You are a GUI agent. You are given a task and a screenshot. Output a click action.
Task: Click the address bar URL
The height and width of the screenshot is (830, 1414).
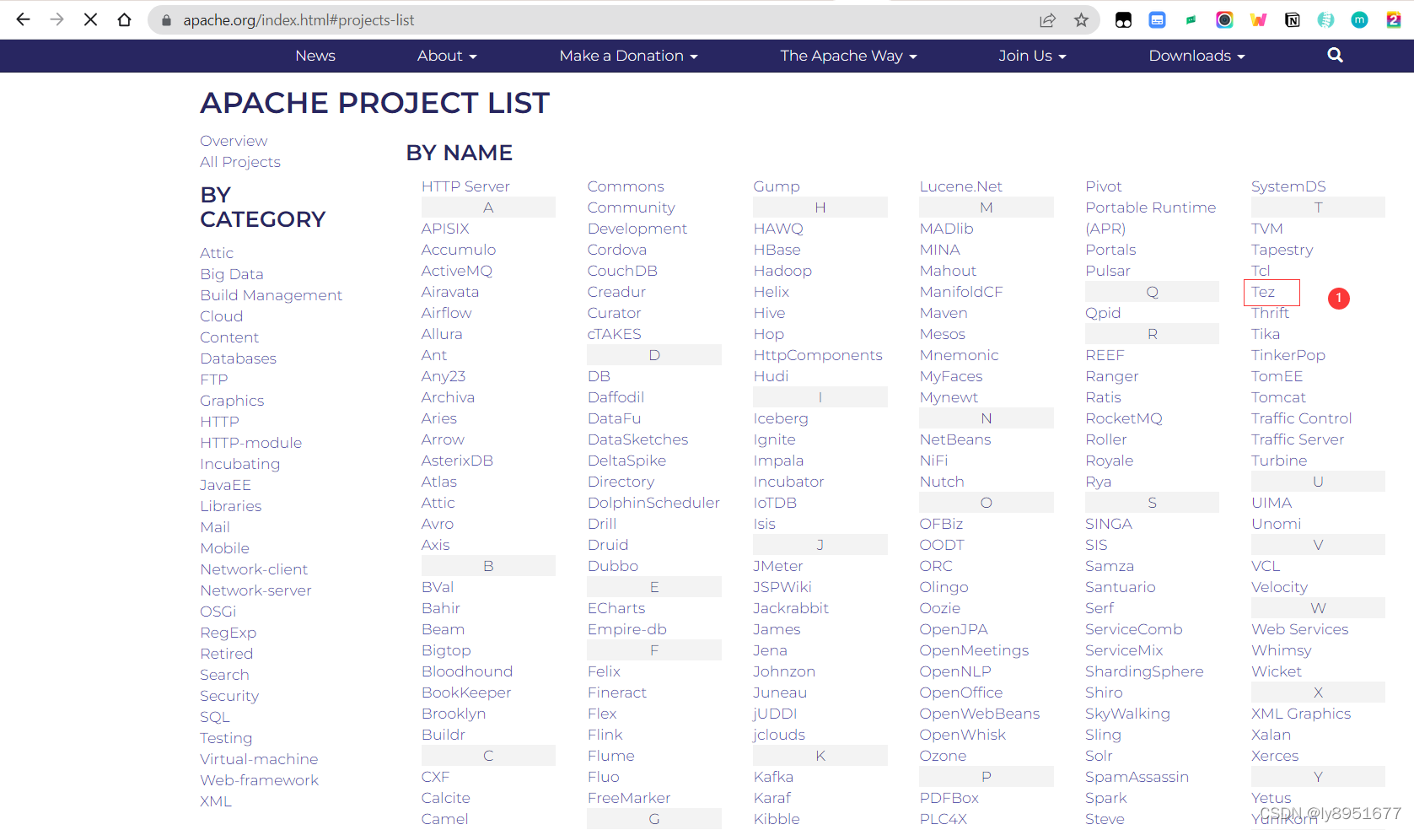(298, 20)
